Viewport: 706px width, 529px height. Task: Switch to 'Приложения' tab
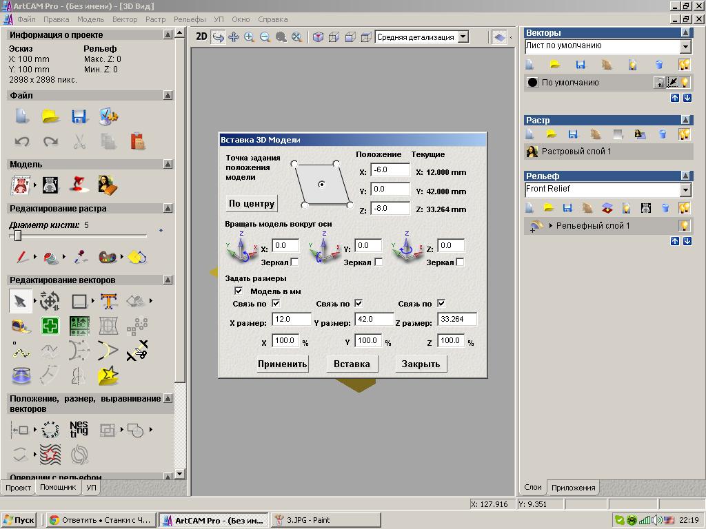(573, 488)
